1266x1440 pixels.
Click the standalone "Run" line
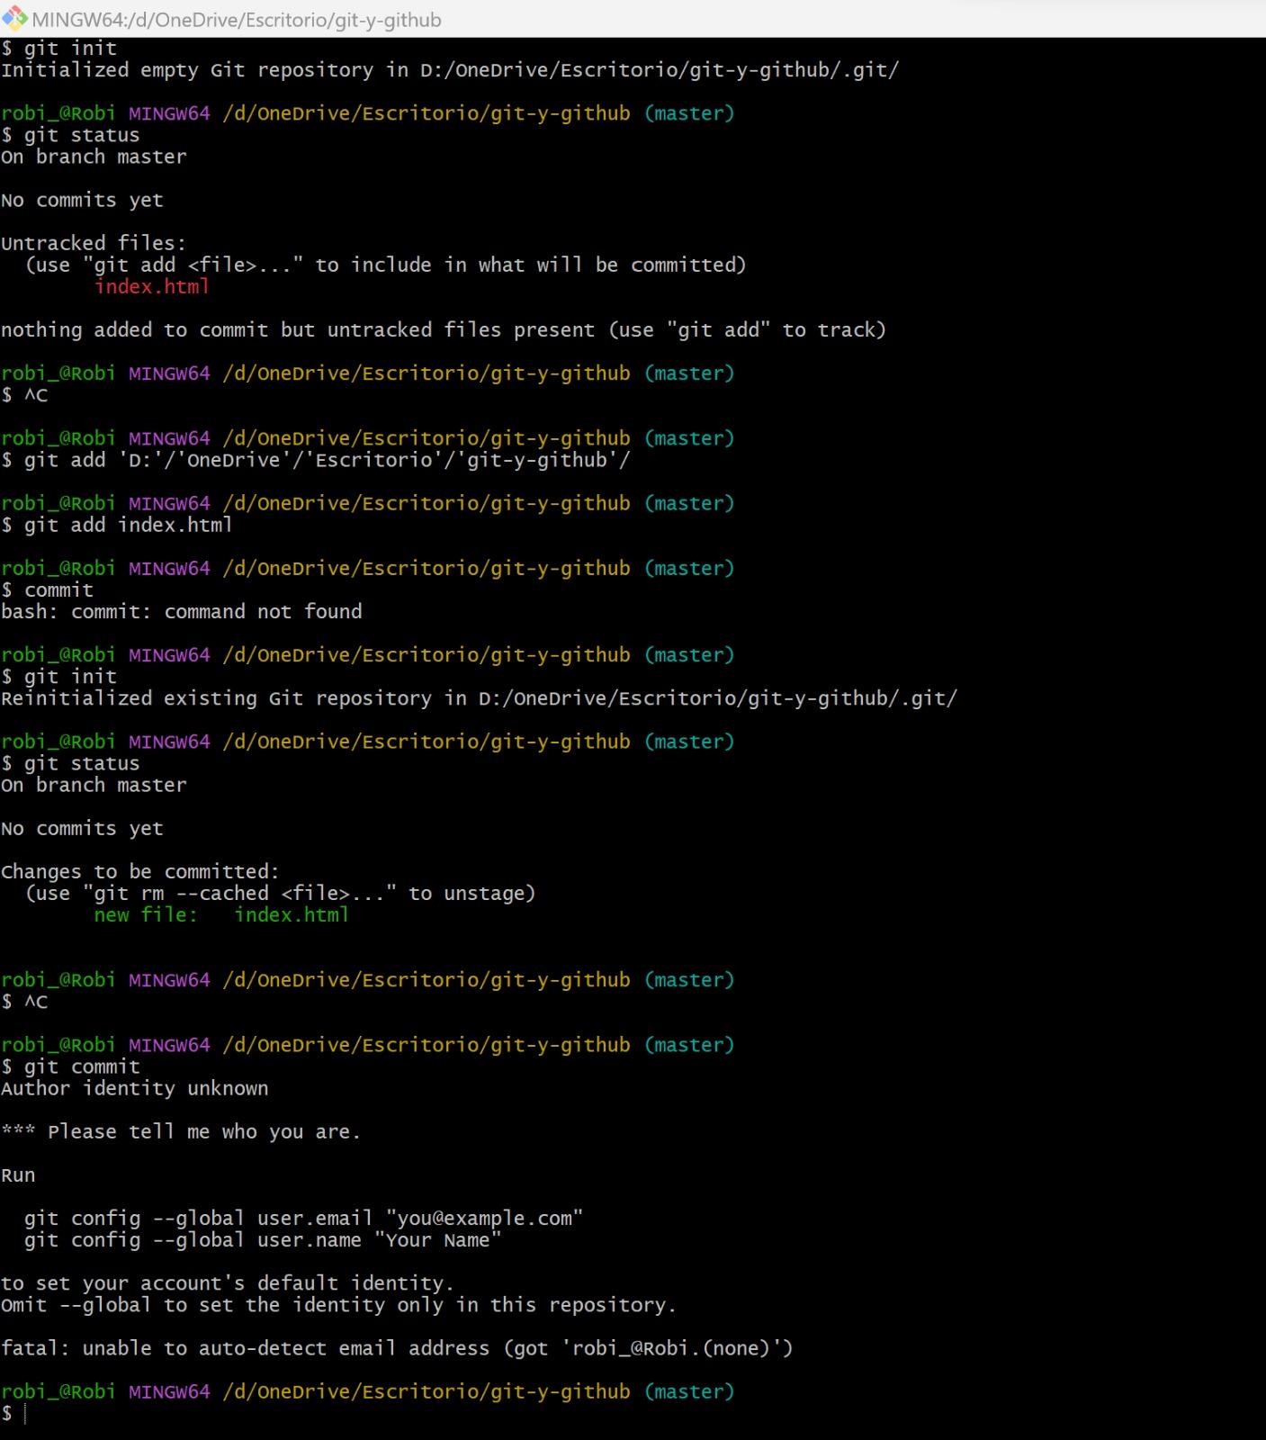pyautogui.click(x=18, y=1175)
